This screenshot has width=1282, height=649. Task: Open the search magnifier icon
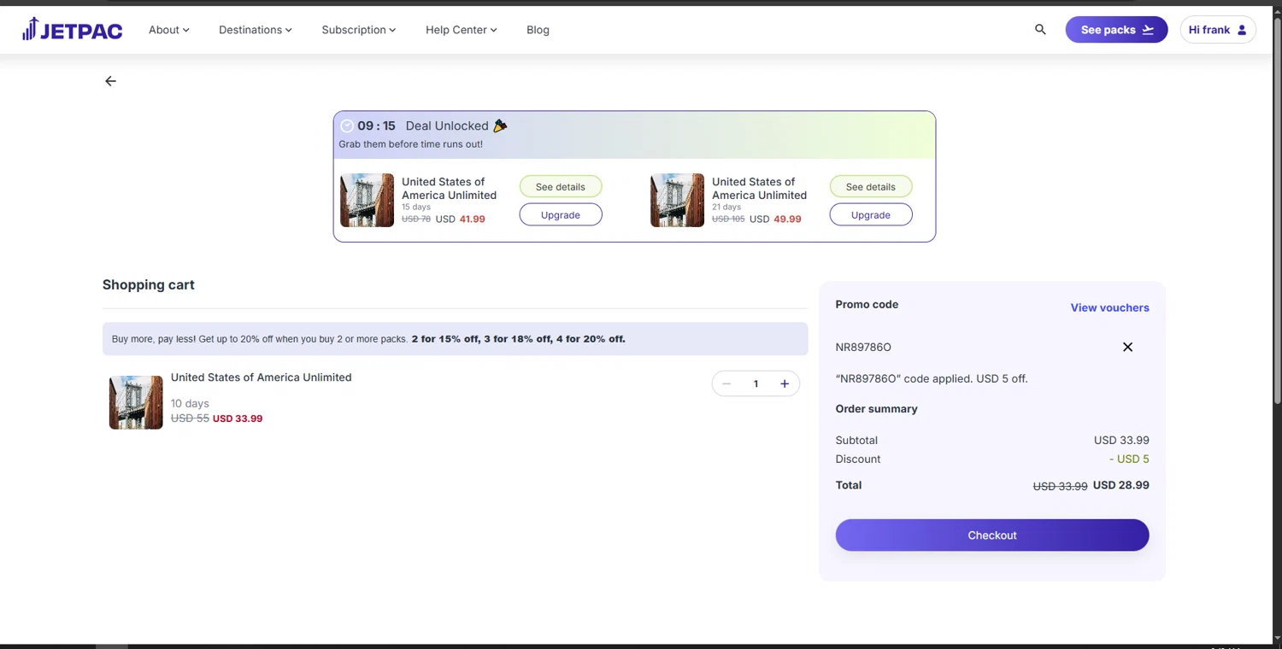[x=1040, y=29]
